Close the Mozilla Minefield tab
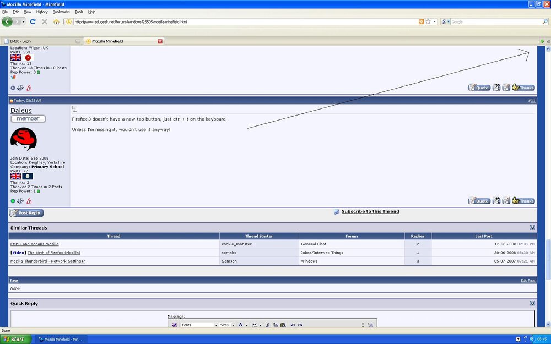Image resolution: width=551 pixels, height=344 pixels. pyautogui.click(x=160, y=41)
